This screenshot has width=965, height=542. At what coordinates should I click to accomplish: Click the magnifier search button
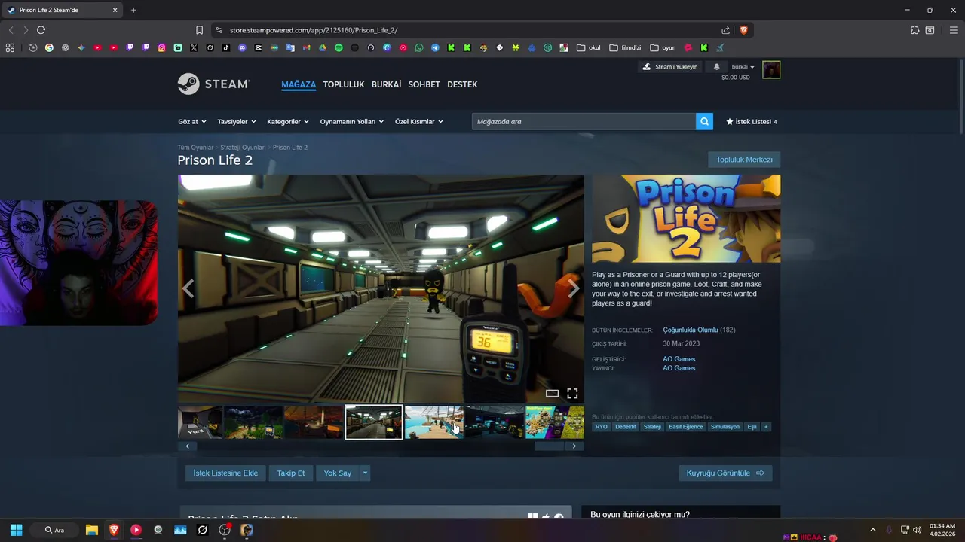pos(704,121)
